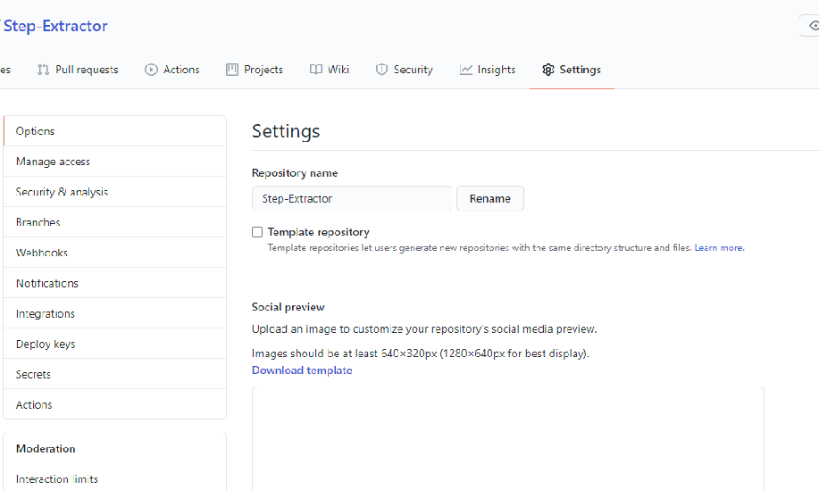The width and height of the screenshot is (819, 490).
Task: Open the Manage access settings page
Action: tap(53, 162)
